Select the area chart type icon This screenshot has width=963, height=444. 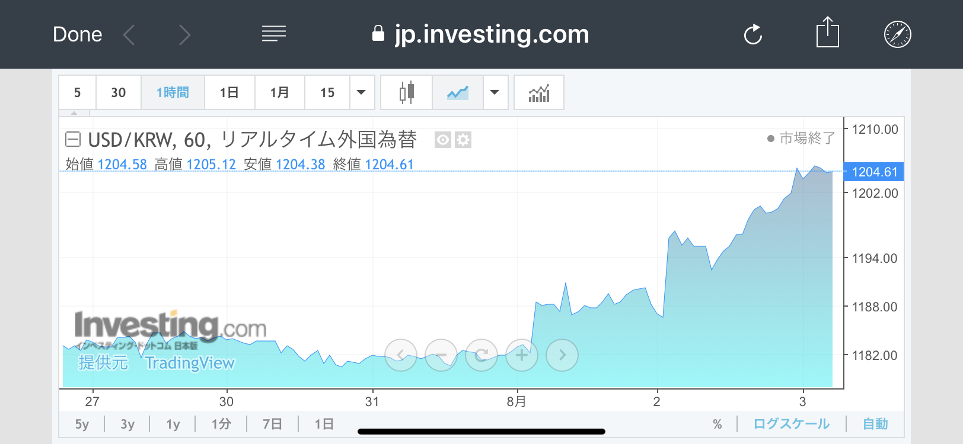[x=457, y=93]
